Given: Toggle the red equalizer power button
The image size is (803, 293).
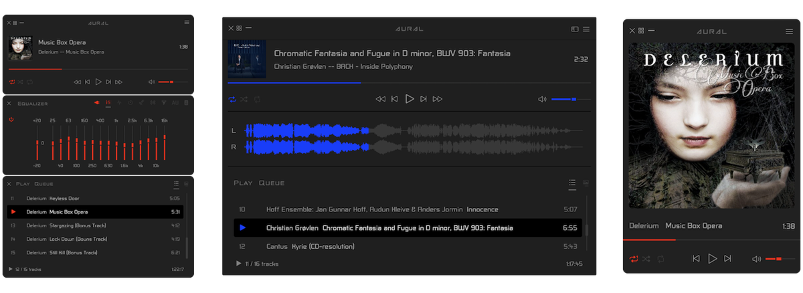Looking at the screenshot, I should (x=11, y=119).
